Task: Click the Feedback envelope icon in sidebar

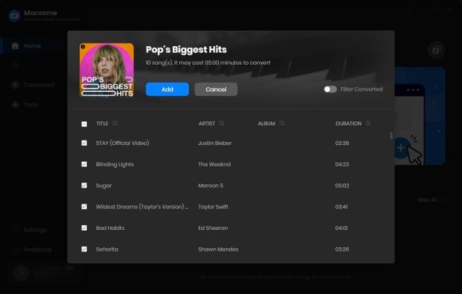Action: tap(15, 250)
